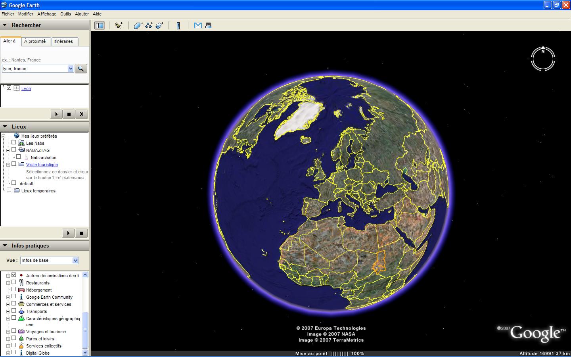
Task: Add a path using the toolbar
Action: click(x=149, y=25)
